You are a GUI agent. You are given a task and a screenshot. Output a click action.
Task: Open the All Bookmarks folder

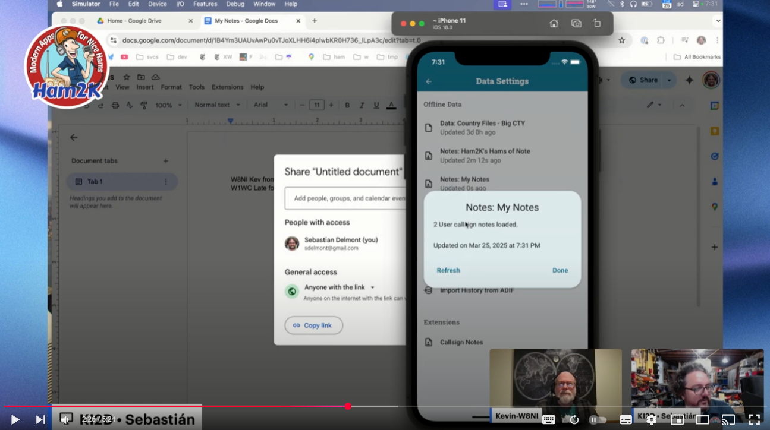pos(697,57)
